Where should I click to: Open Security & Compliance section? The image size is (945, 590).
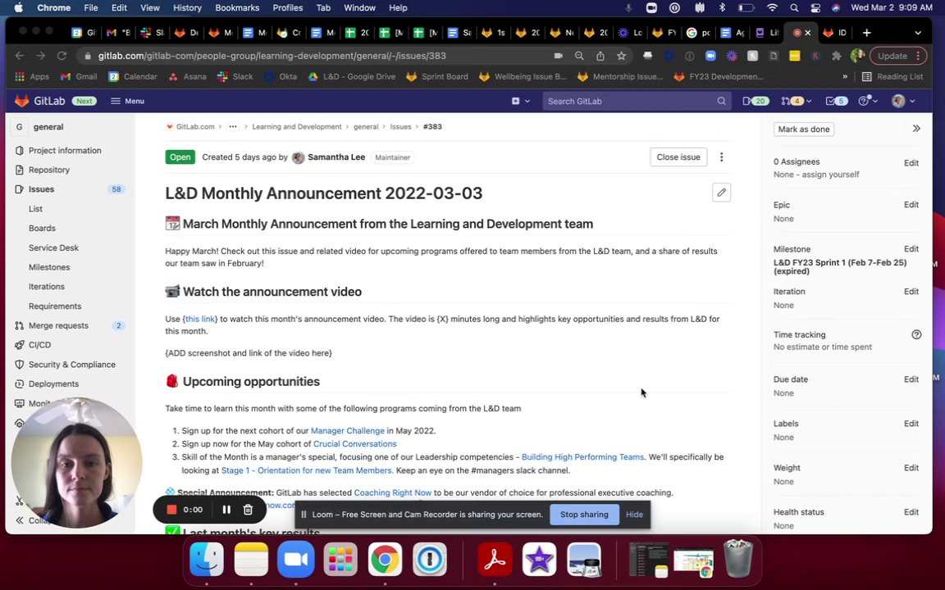pyautogui.click(x=71, y=364)
